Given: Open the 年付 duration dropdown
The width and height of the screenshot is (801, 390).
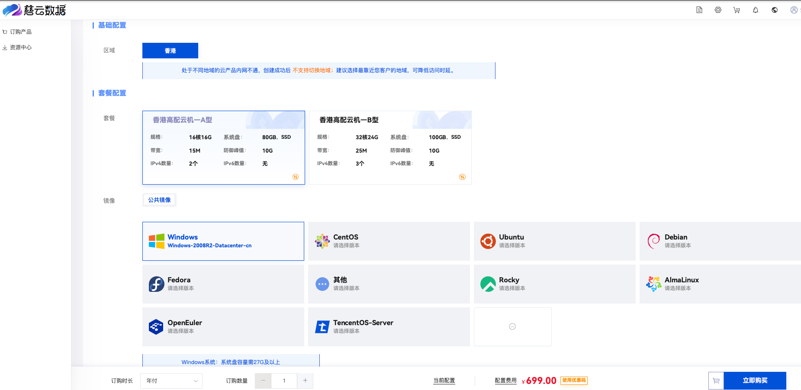Looking at the screenshot, I should 171,381.
